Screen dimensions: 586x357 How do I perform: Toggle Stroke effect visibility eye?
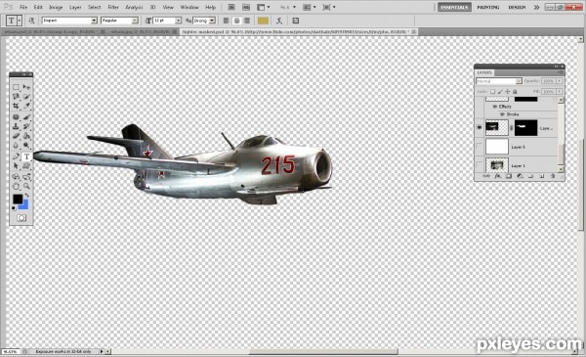pos(503,114)
